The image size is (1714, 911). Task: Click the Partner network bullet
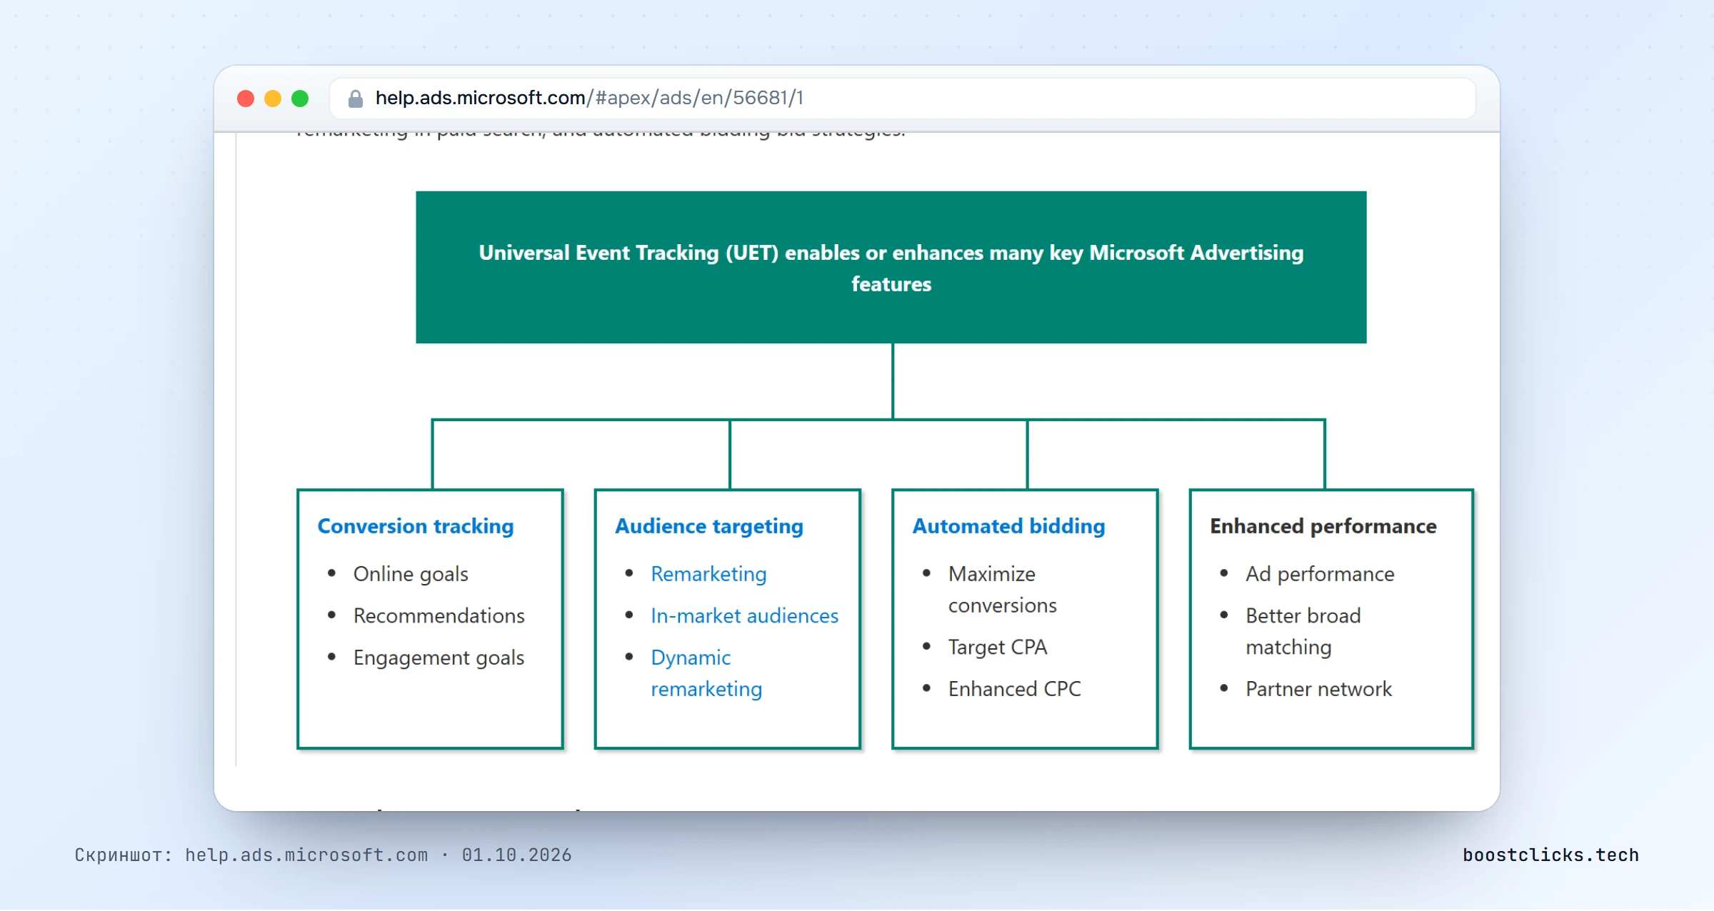(x=1318, y=689)
